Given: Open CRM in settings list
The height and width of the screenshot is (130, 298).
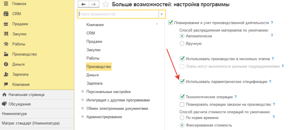Looking at the screenshot, I should pyautogui.click(x=91, y=33).
